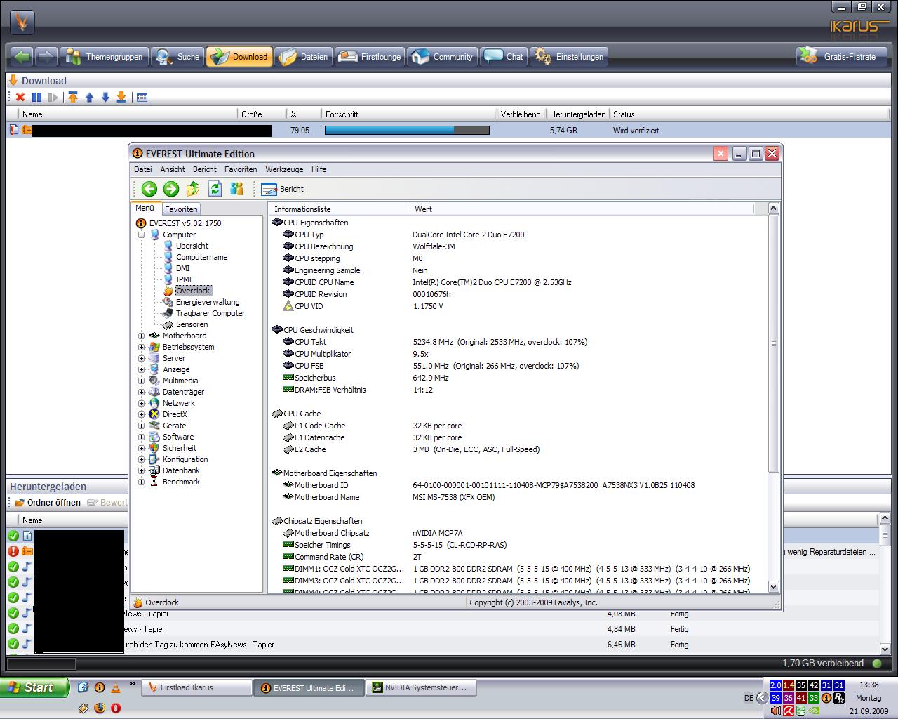Open the Datei menu in EVEREST
Screen dimensions: 898x719
[x=143, y=169]
